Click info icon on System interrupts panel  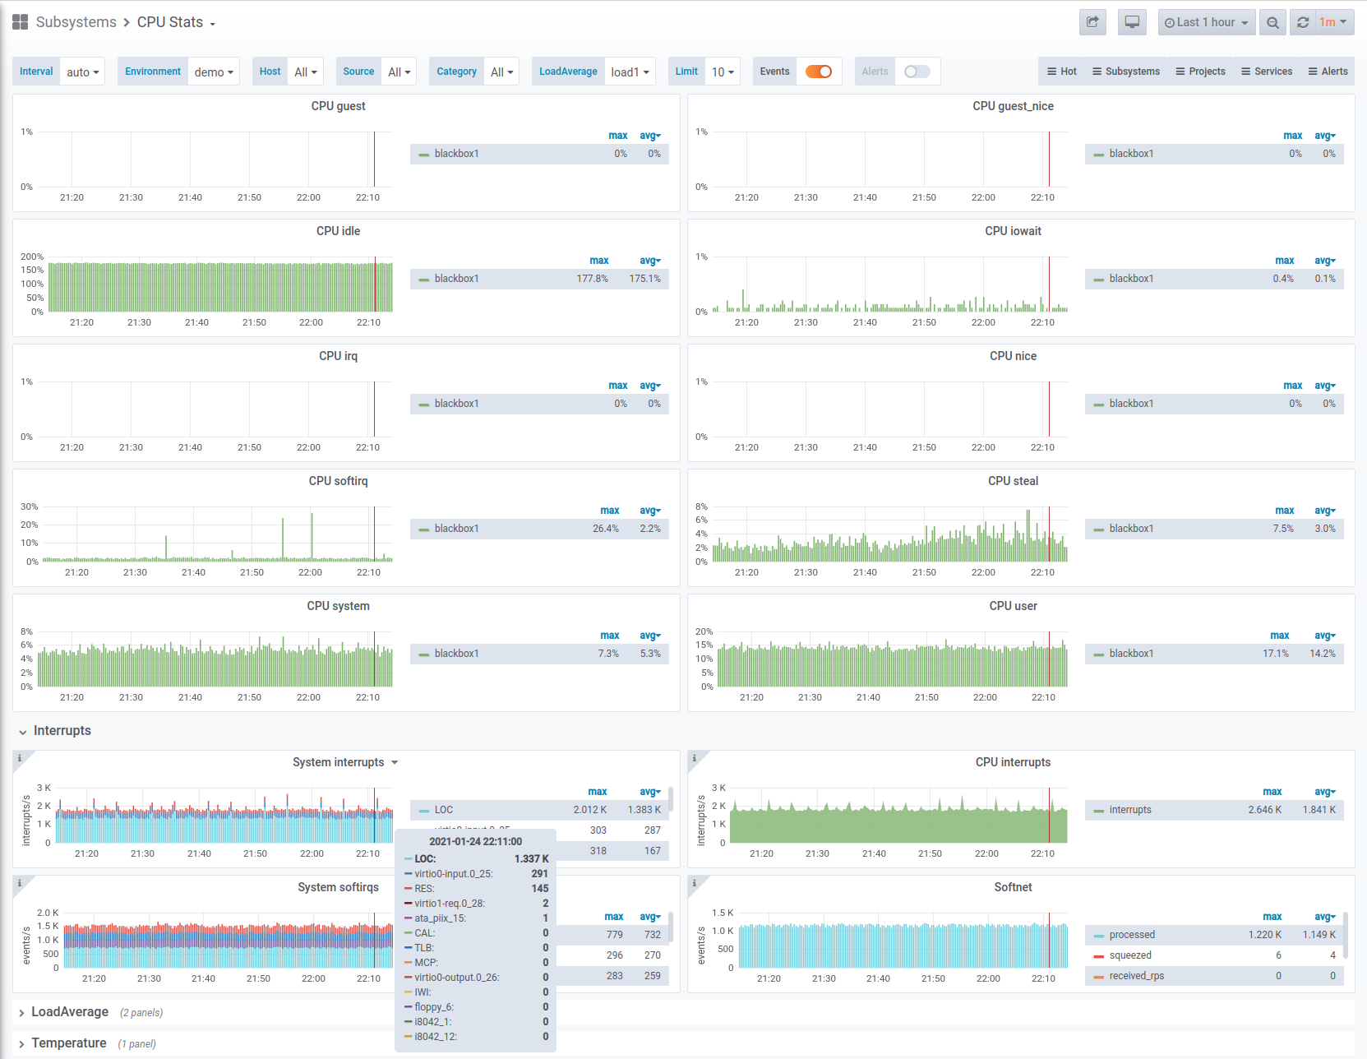point(20,758)
